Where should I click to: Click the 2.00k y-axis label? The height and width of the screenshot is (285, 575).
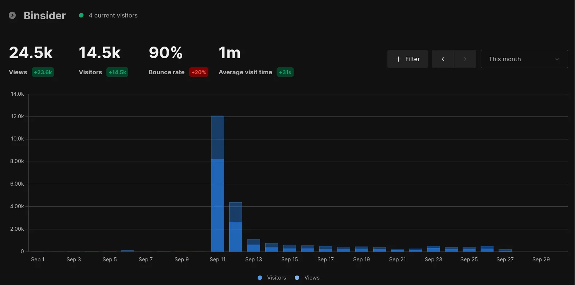pos(17,229)
